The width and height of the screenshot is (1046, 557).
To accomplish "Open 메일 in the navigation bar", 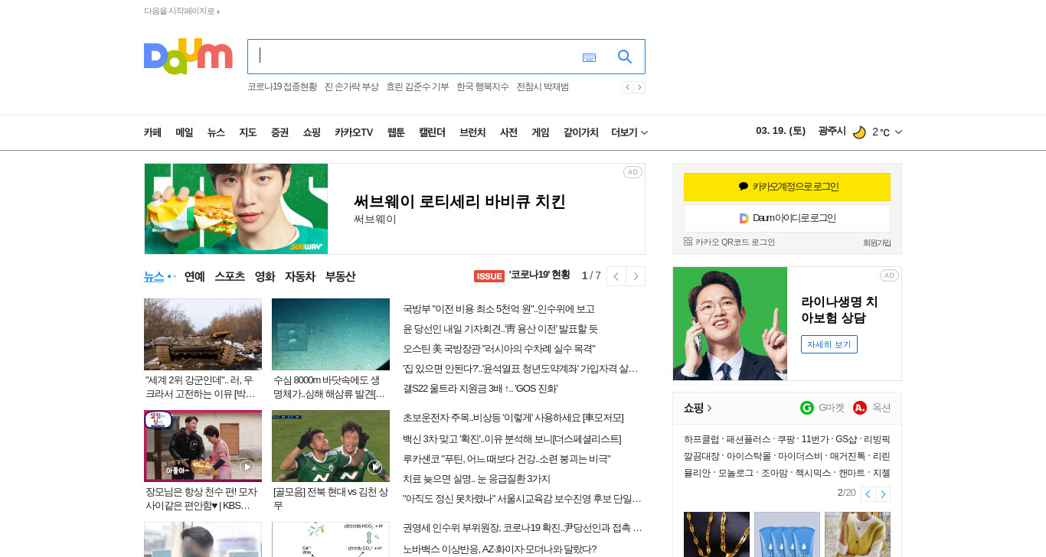I will pyautogui.click(x=185, y=132).
